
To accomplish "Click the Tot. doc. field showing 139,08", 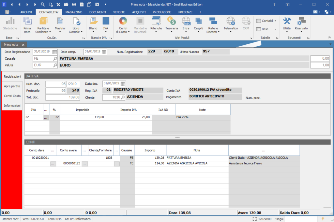I will pos(63,97).
